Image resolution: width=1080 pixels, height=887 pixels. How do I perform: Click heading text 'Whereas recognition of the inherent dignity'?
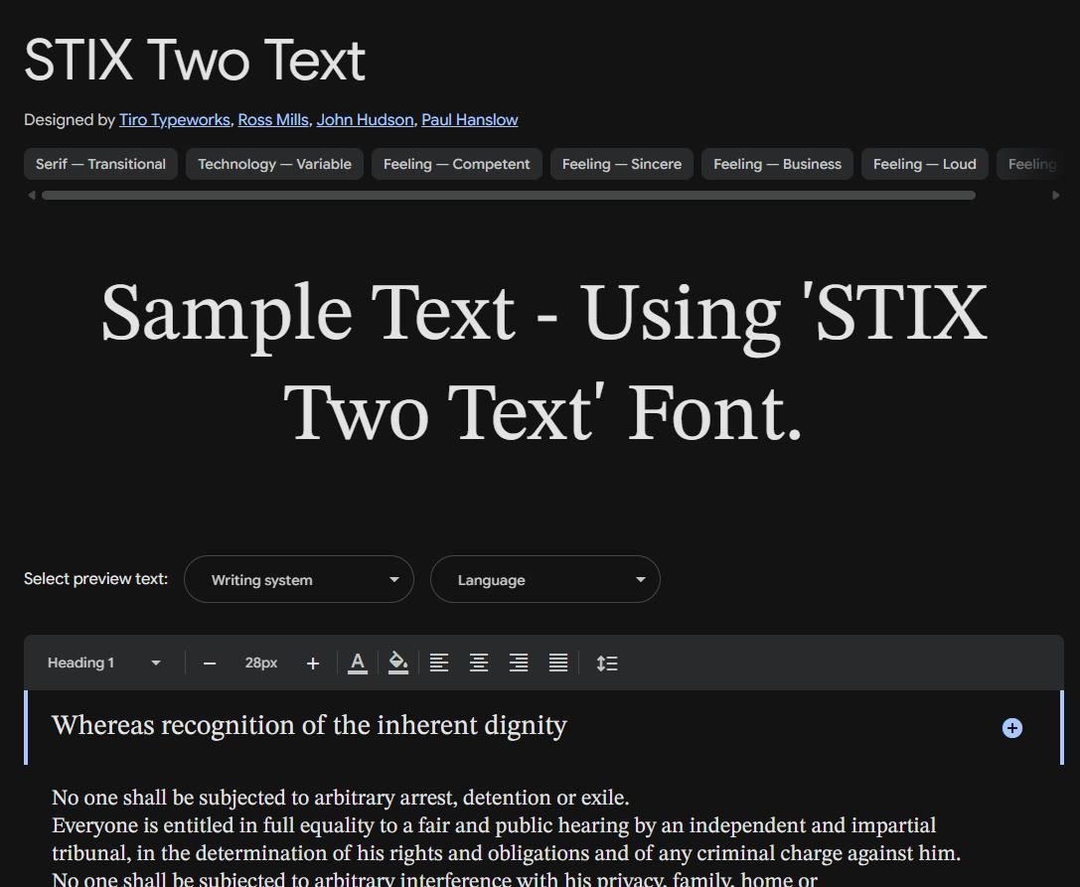tap(309, 725)
